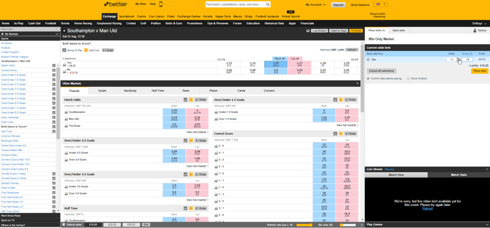The width and height of the screenshot is (490, 228).
Task: Click the star icon beside Southampton v Man Utd
Action: [64, 31]
